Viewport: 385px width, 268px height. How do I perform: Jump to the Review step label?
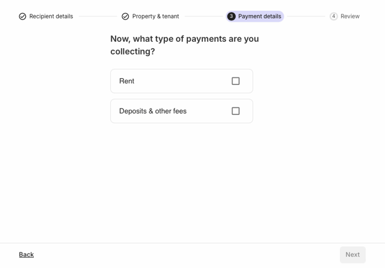click(x=350, y=17)
